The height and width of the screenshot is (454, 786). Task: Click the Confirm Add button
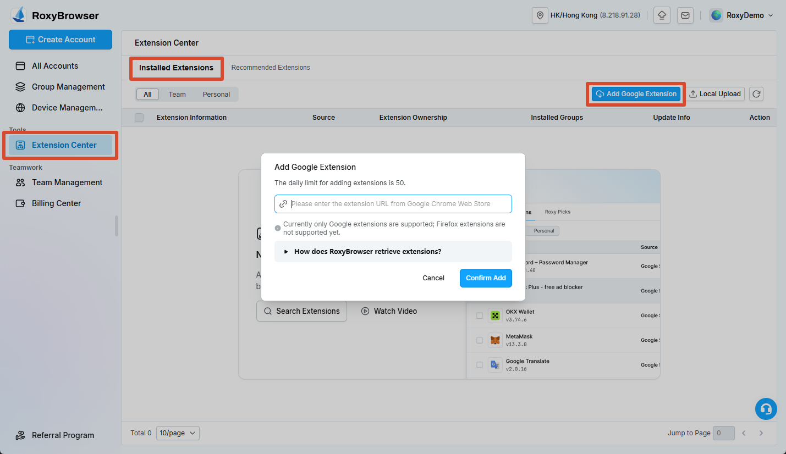point(486,278)
